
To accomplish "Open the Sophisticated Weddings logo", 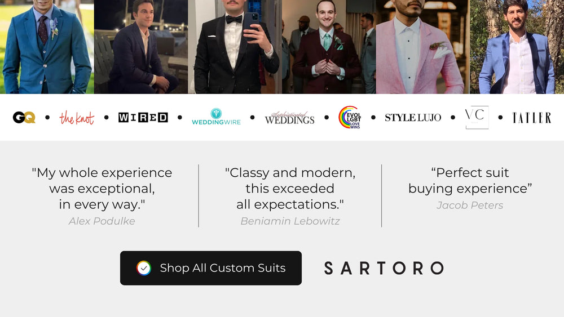I will click(289, 118).
